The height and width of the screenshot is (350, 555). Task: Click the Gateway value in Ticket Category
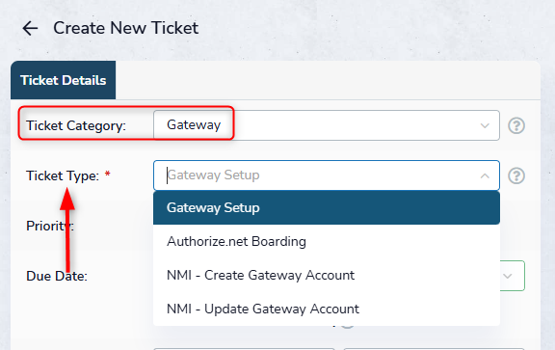(x=194, y=125)
